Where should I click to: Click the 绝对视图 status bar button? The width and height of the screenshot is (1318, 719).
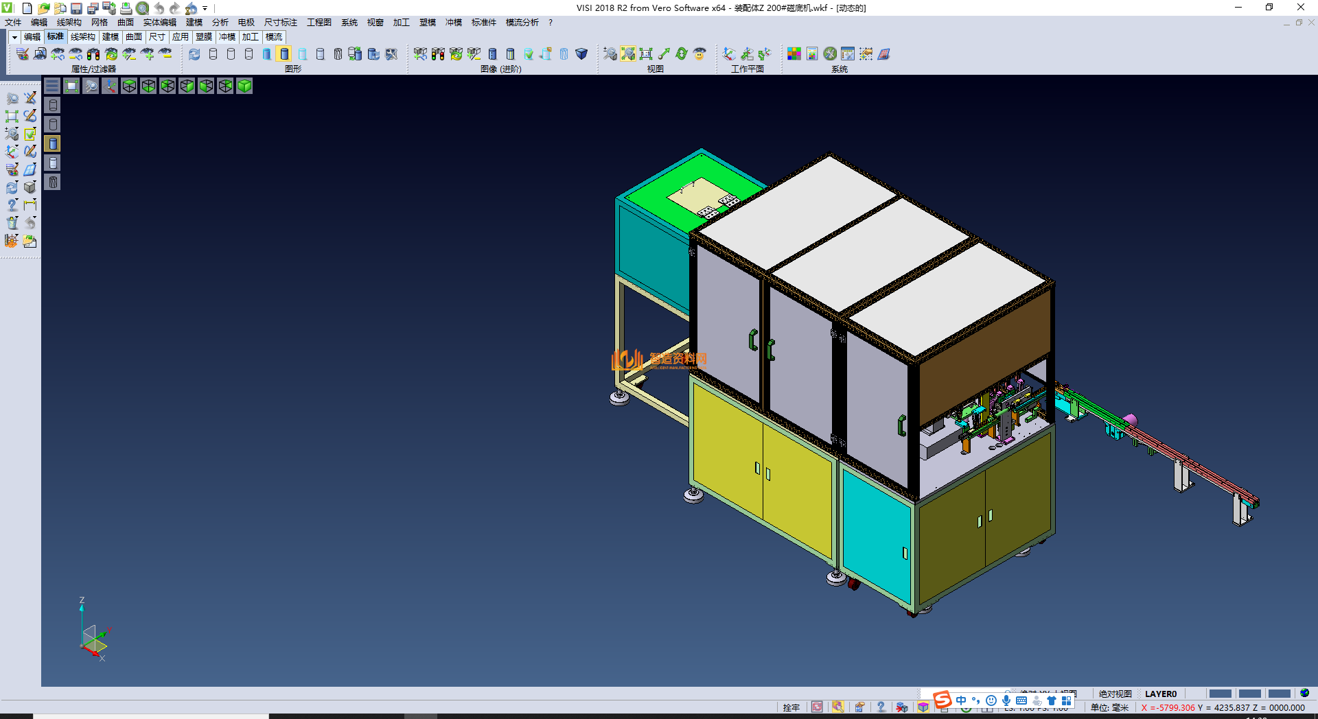click(1115, 694)
